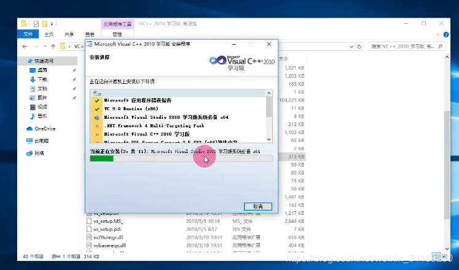This screenshot has height=270, width=459.
Task: Open 音乐 folder in navigation pane
Action: click(x=42, y=116)
